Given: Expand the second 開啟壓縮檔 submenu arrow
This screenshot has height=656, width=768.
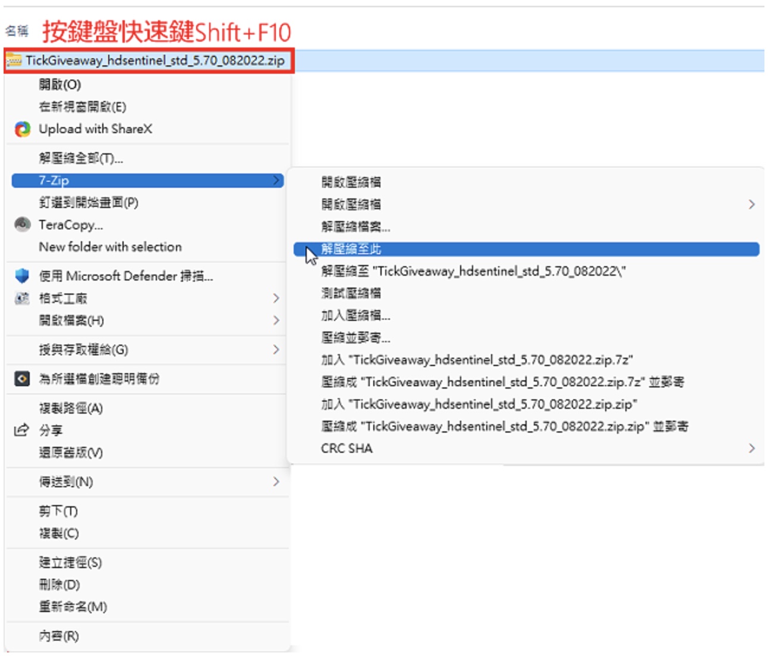Looking at the screenshot, I should [752, 204].
